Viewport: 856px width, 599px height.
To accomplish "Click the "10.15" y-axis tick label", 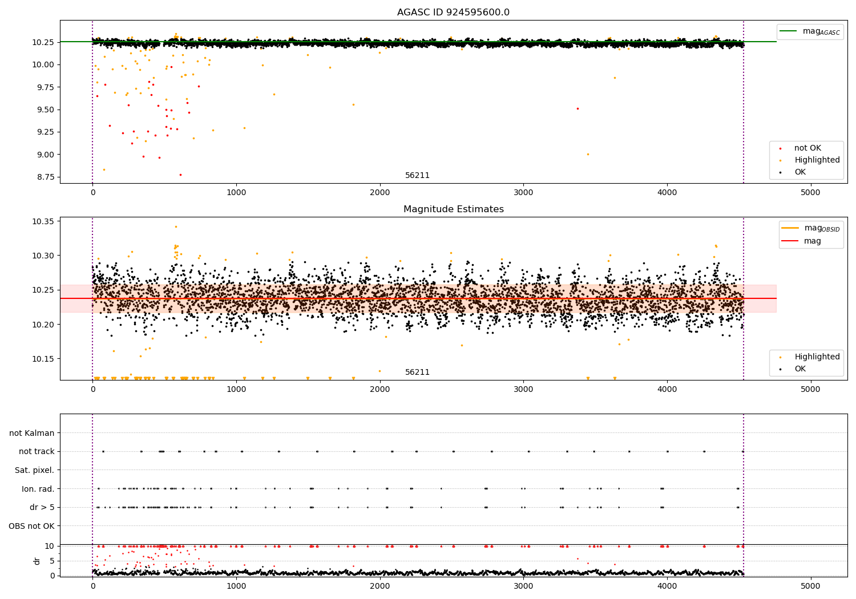I will (x=43, y=359).
